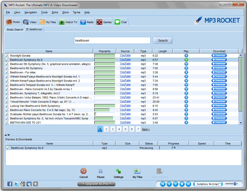Click the Search button
247x191 pixels.
point(163,40)
